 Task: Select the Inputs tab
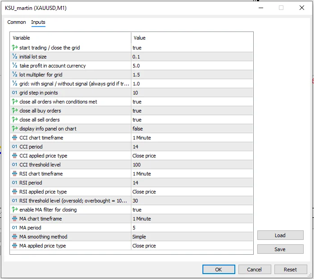(38, 22)
